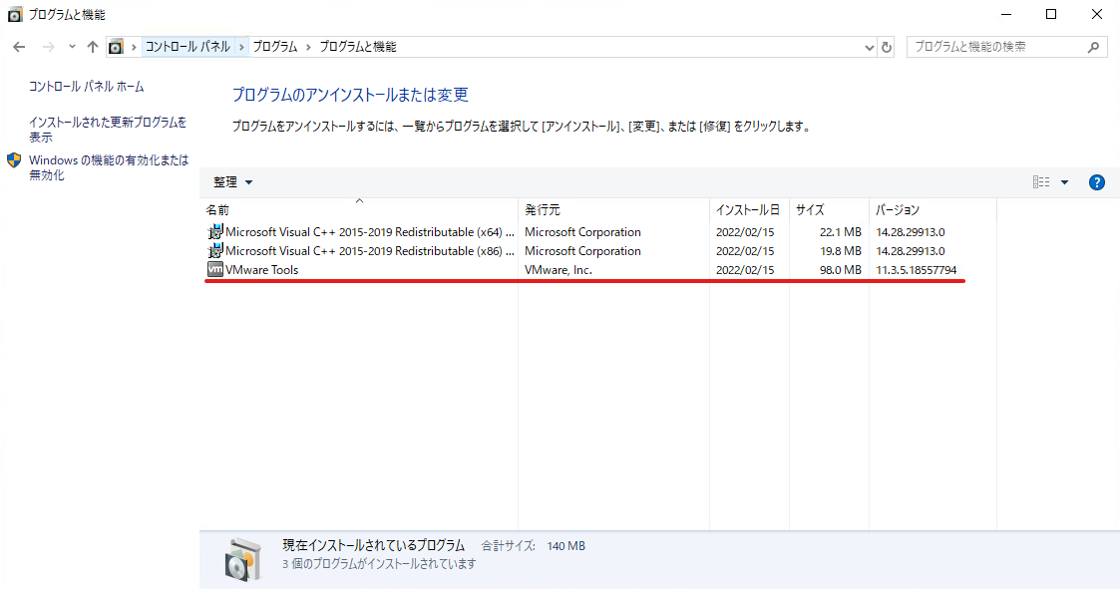The height and width of the screenshot is (589, 1120).
Task: Click in the プログラムと機能の検索 field
Action: [998, 47]
